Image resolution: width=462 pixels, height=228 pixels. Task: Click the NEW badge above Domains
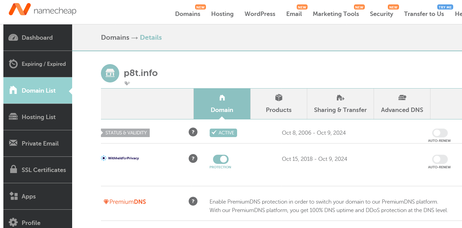(x=201, y=7)
